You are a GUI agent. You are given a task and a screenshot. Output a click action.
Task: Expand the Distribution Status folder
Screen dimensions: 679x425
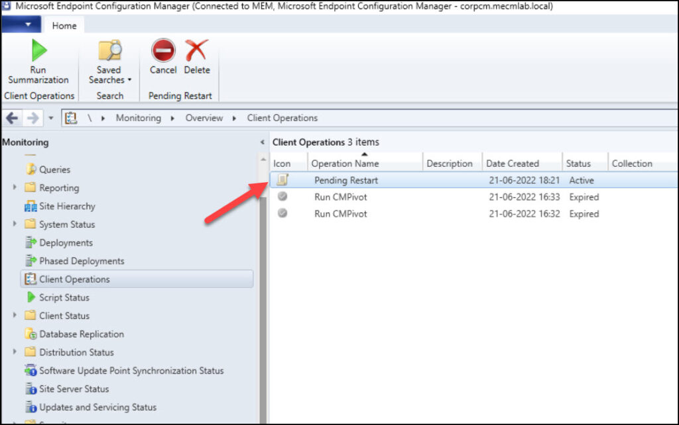tap(15, 352)
